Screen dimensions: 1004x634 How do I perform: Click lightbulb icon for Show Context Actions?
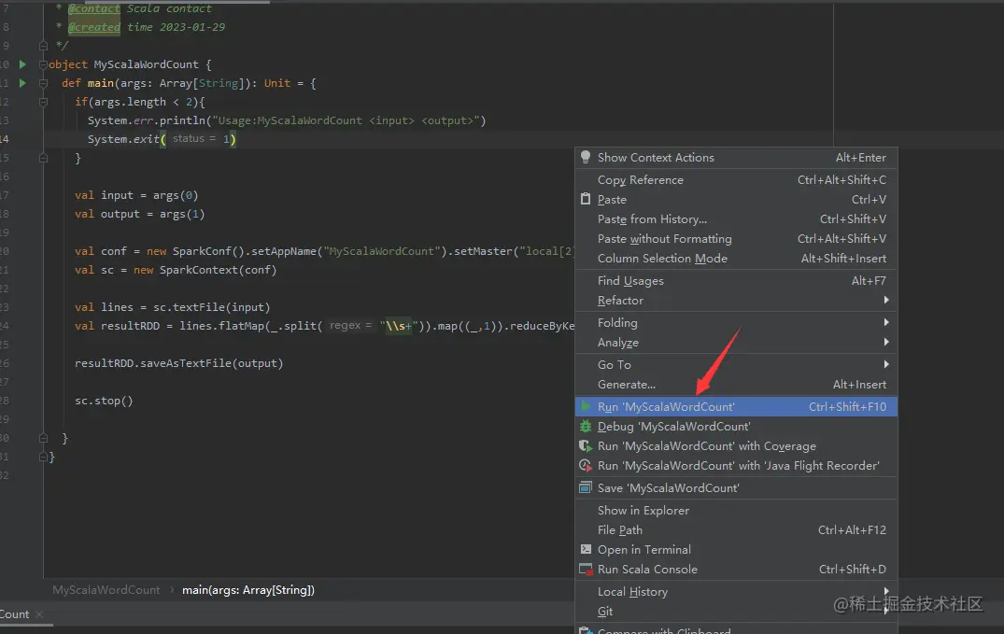pos(586,157)
